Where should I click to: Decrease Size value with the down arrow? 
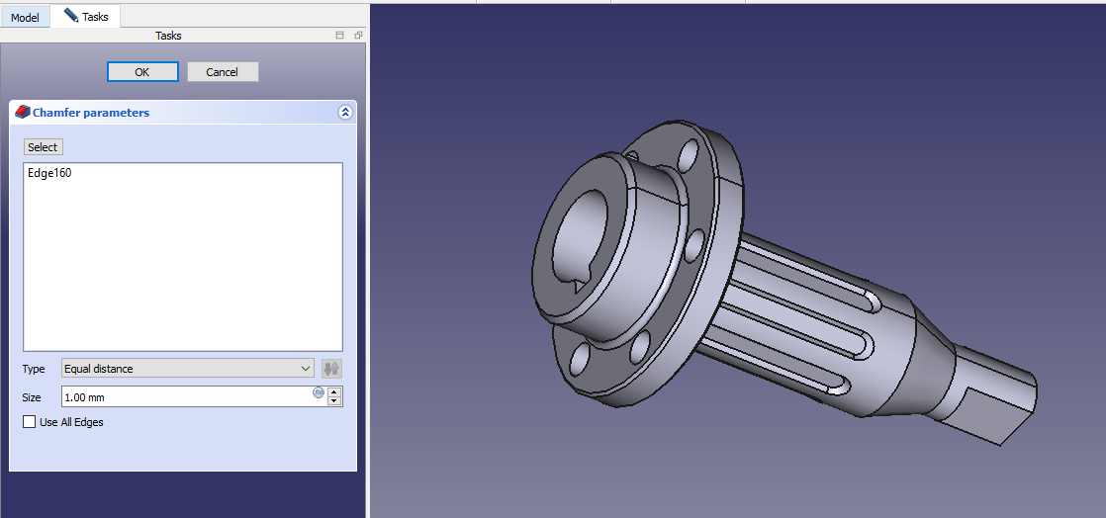click(x=334, y=401)
